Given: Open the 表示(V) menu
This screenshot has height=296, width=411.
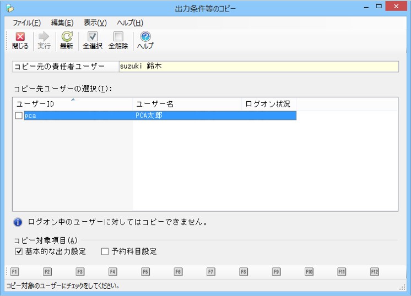Looking at the screenshot, I should tap(95, 23).
